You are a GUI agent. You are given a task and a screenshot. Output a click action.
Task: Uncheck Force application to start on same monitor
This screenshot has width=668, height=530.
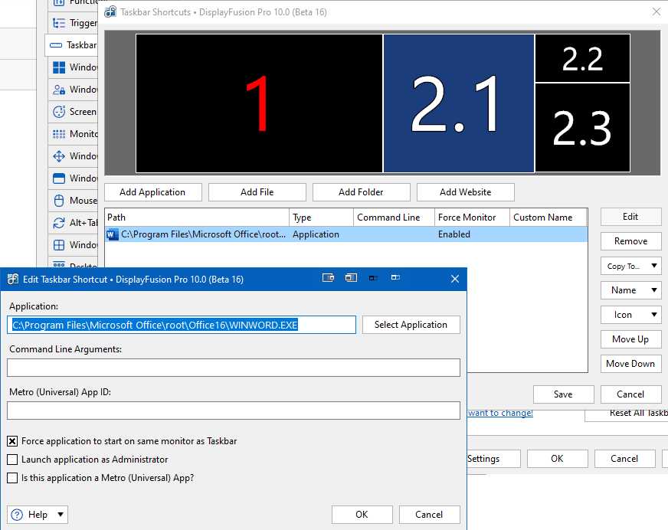[x=12, y=441]
